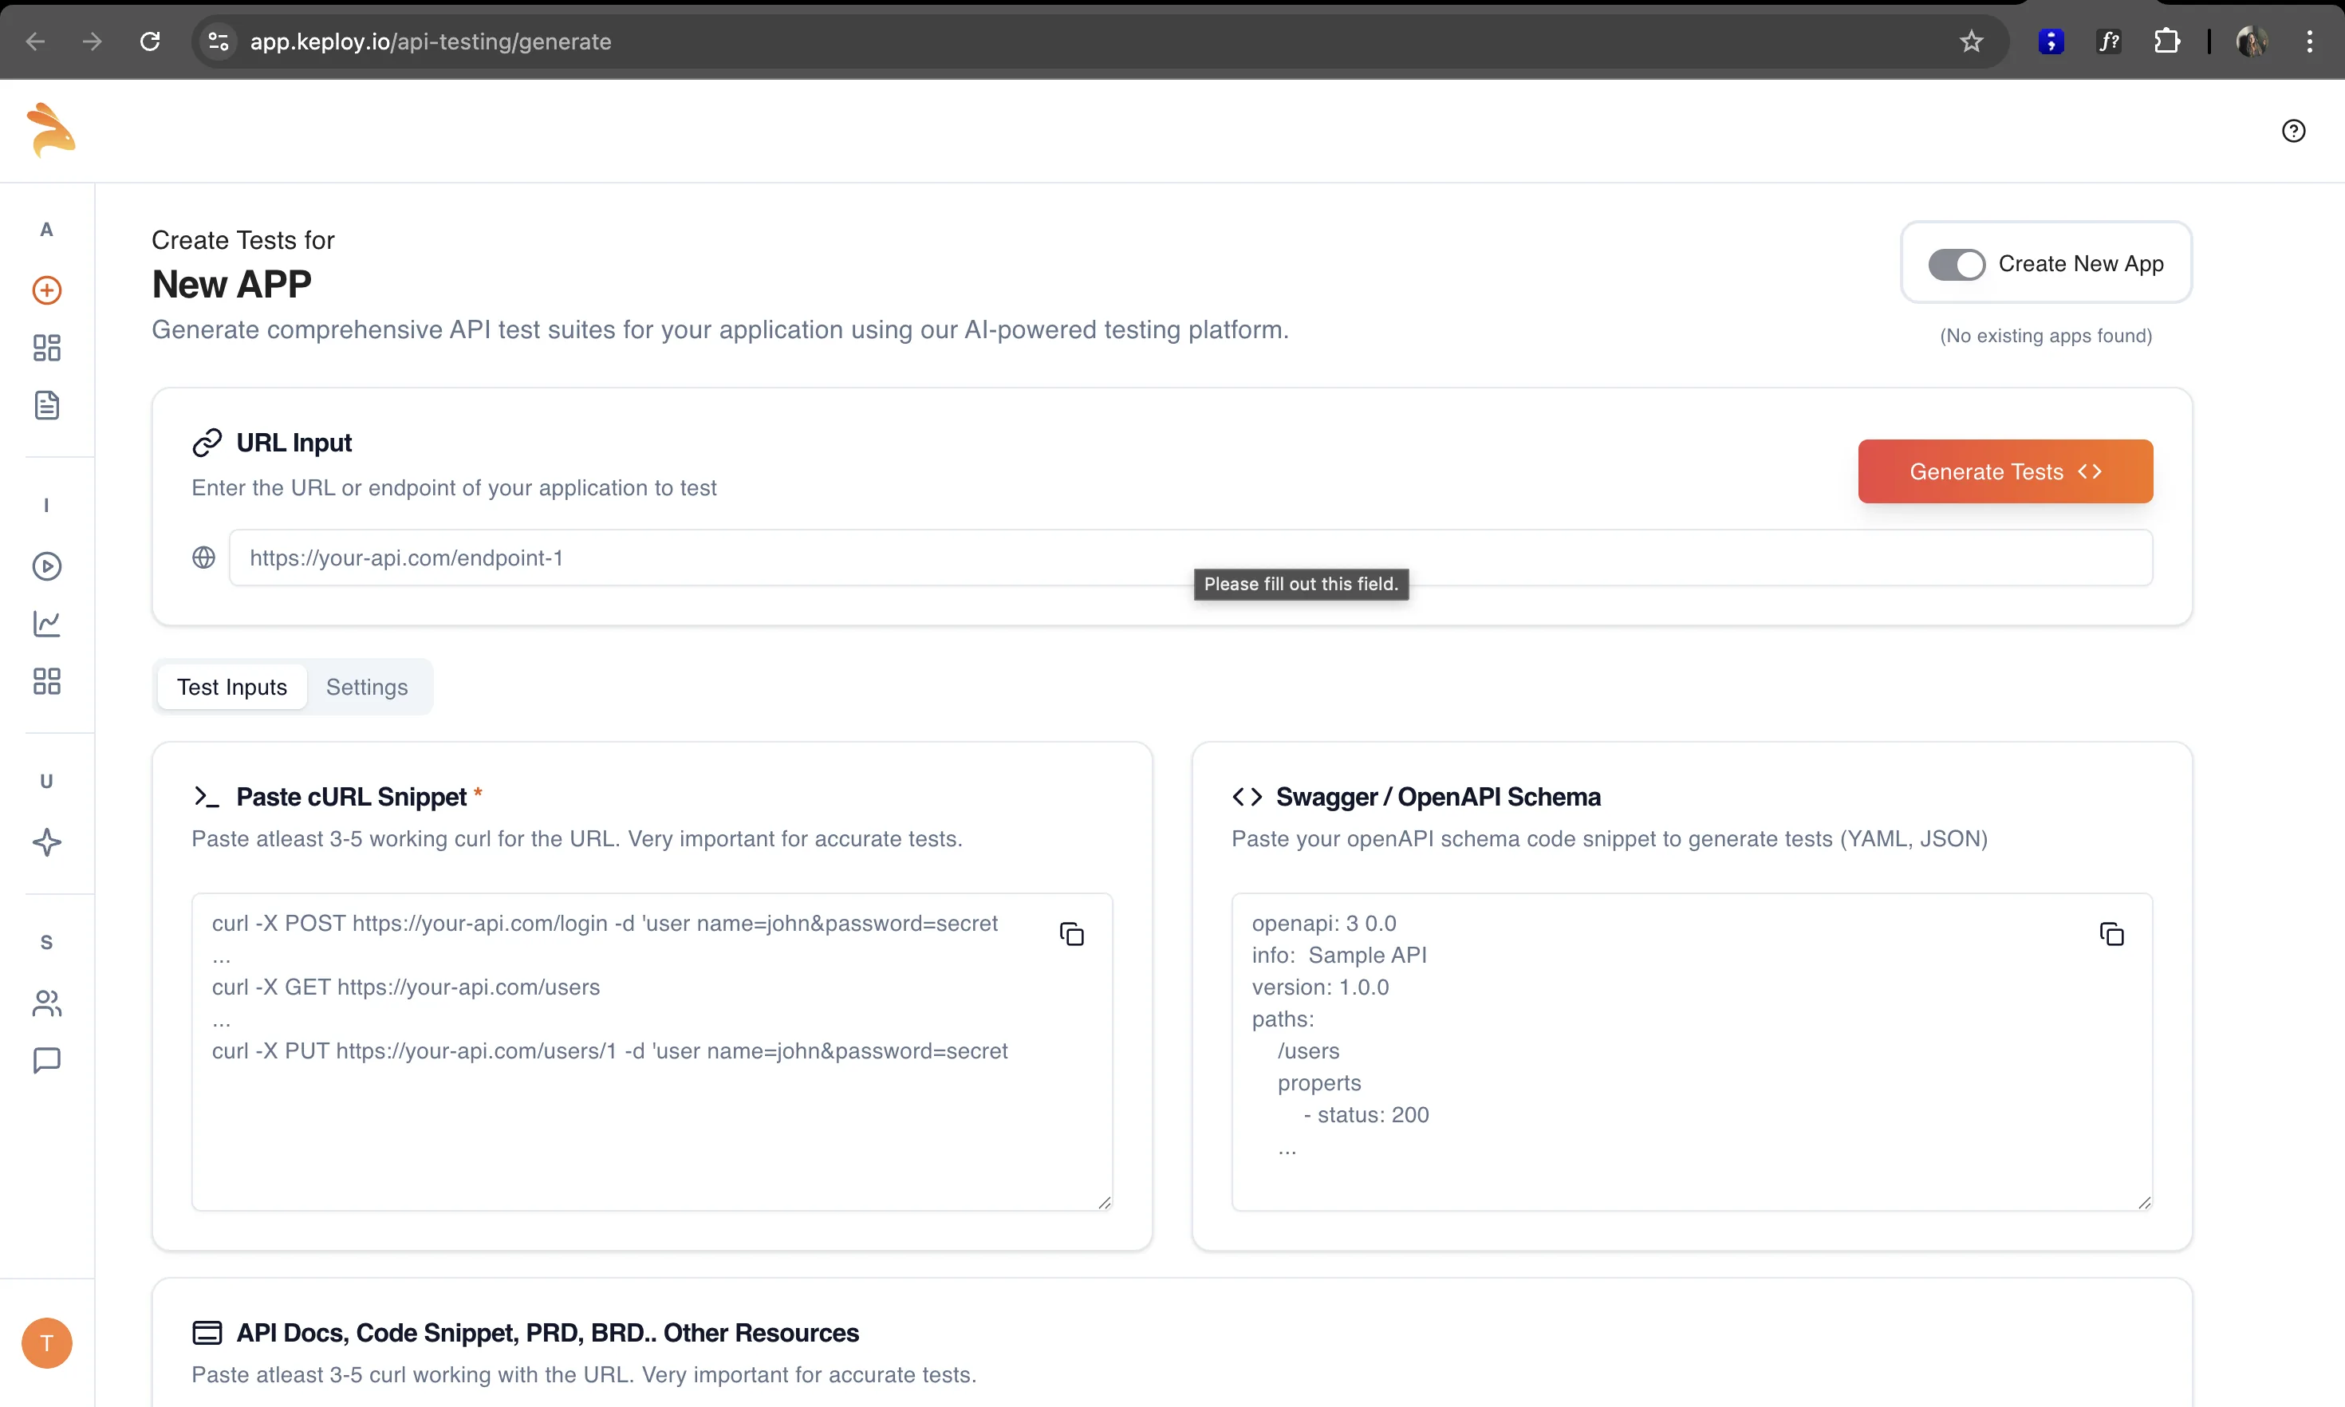Click the browser profile avatar

(2252, 41)
